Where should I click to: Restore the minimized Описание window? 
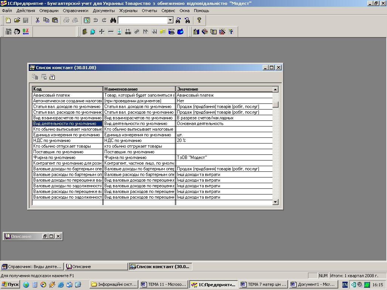pos(45,236)
